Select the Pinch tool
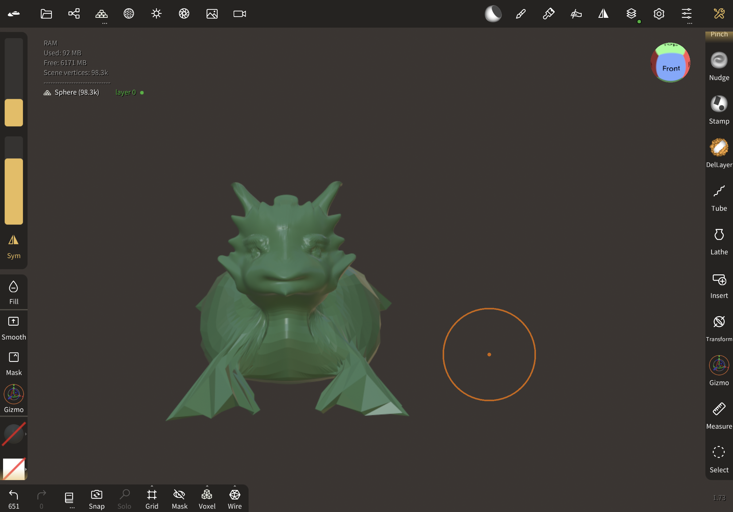Image resolution: width=733 pixels, height=512 pixels. tap(719, 34)
